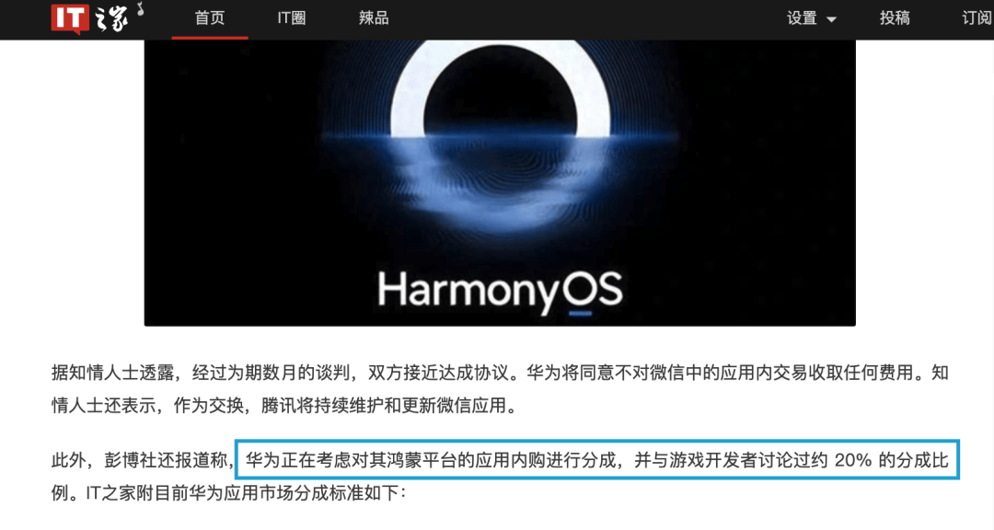Image resolution: width=994 pixels, height=530 pixels.
Task: Click the calligraphy 之家 logo text
Action: click(x=112, y=17)
